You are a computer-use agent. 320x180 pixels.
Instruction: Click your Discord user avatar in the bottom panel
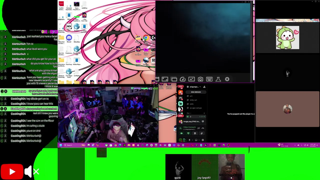[180, 140]
